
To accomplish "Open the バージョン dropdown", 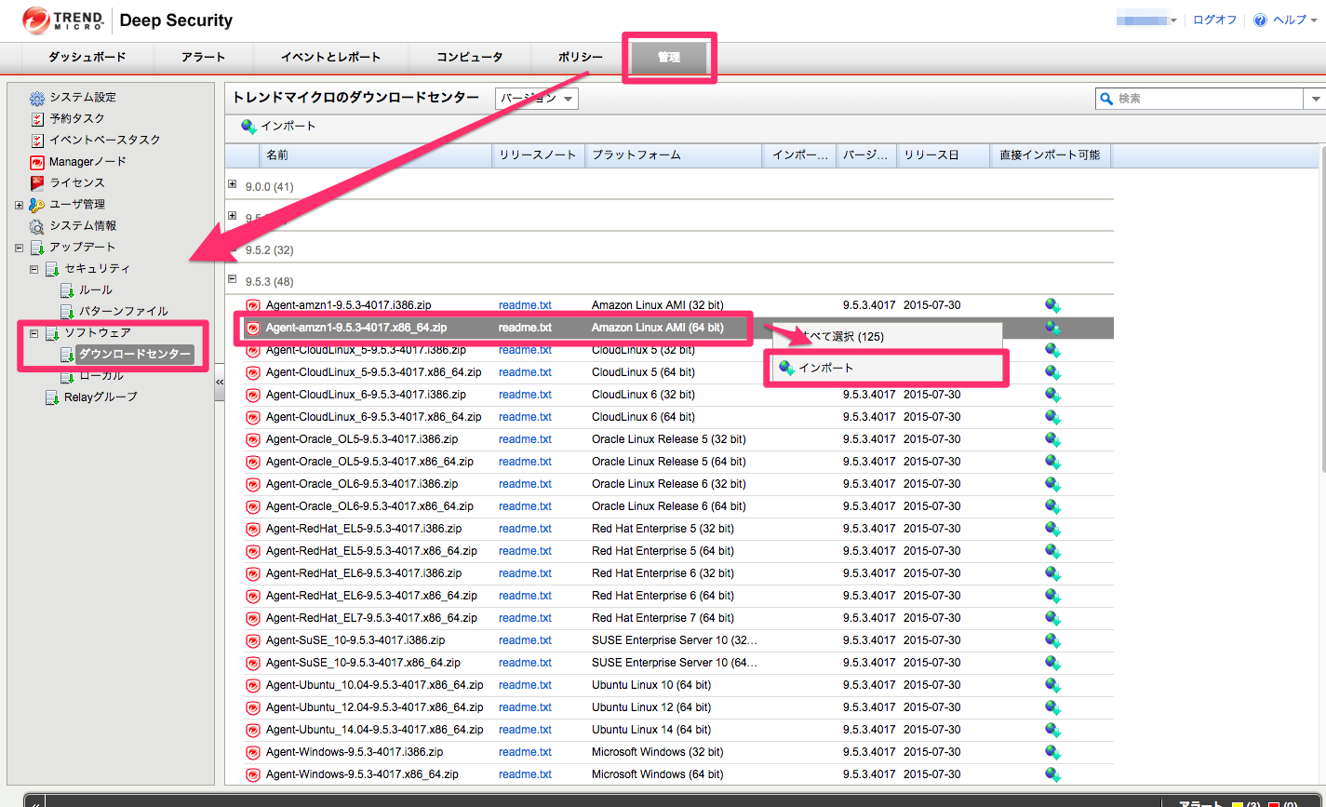I will coord(535,98).
